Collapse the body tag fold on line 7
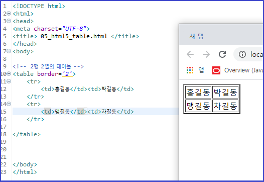Screen dimensions: 264x182 pos(9,51)
